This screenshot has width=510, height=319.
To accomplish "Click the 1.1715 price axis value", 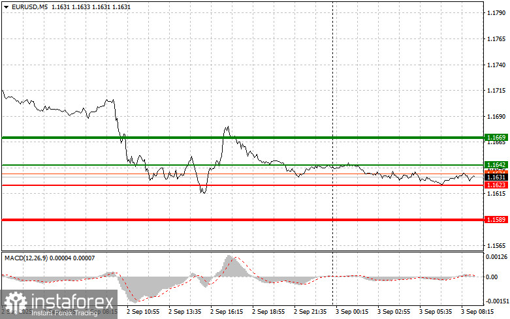I will [x=496, y=91].
